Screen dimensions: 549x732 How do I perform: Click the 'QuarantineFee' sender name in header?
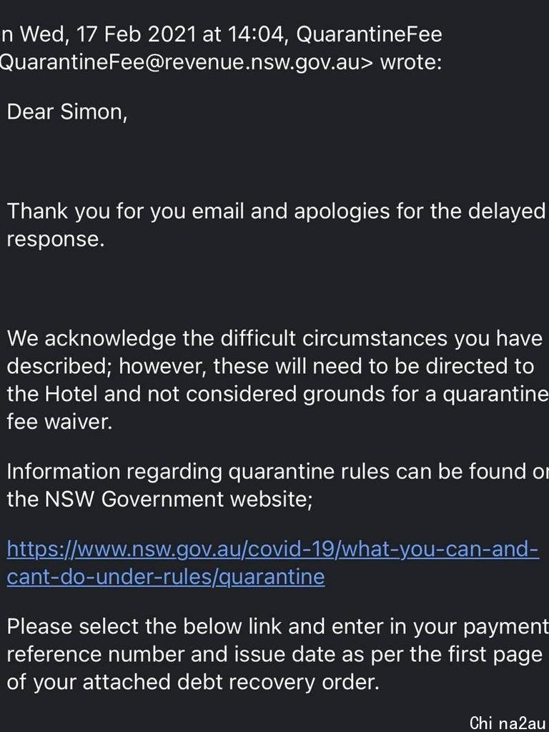(x=370, y=34)
